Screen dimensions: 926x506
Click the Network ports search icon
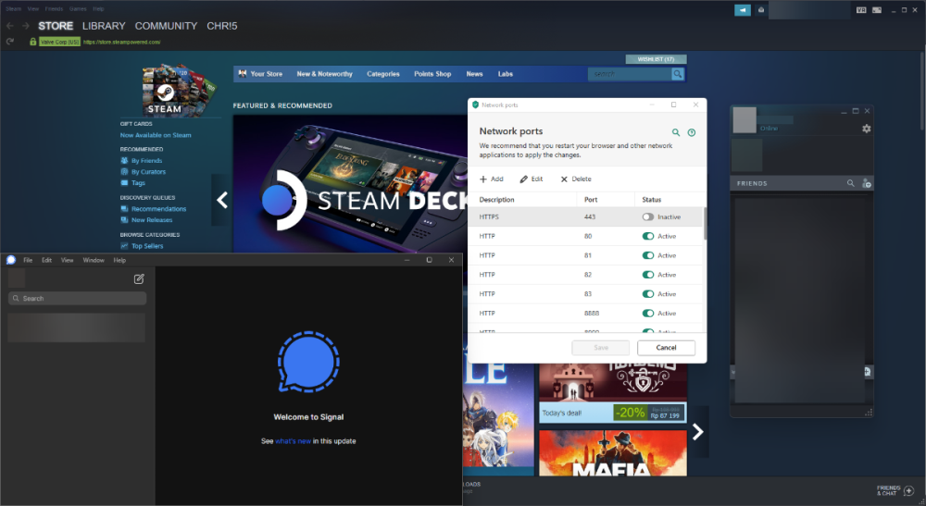pyautogui.click(x=676, y=133)
